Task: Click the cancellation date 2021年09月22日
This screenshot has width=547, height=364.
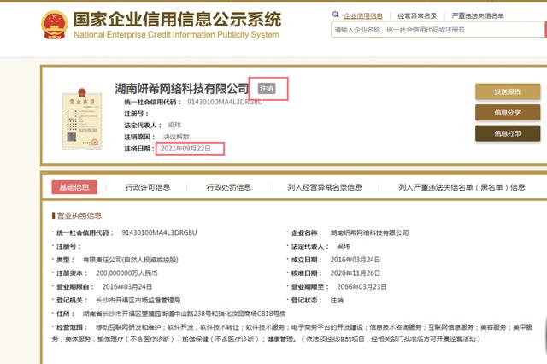Action: (190, 149)
